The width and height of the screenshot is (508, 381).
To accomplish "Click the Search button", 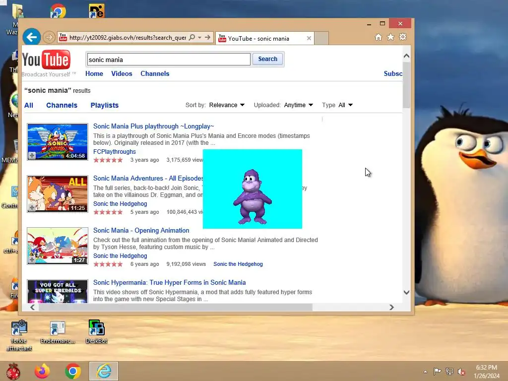I will point(267,59).
